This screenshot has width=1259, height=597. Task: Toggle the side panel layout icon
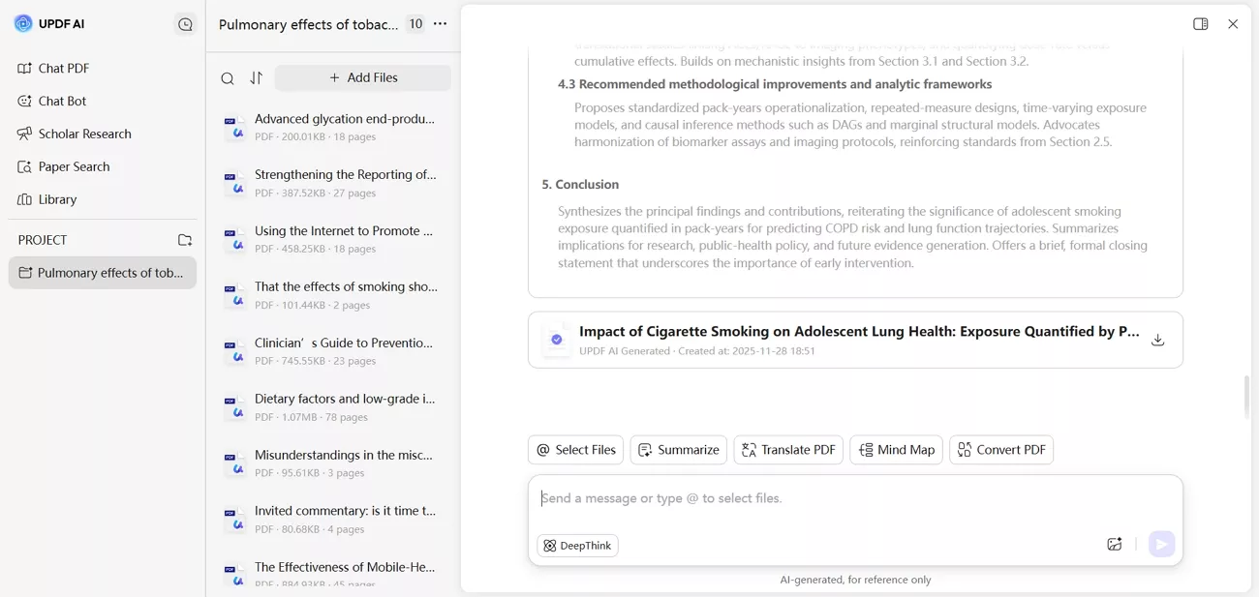click(x=1201, y=24)
